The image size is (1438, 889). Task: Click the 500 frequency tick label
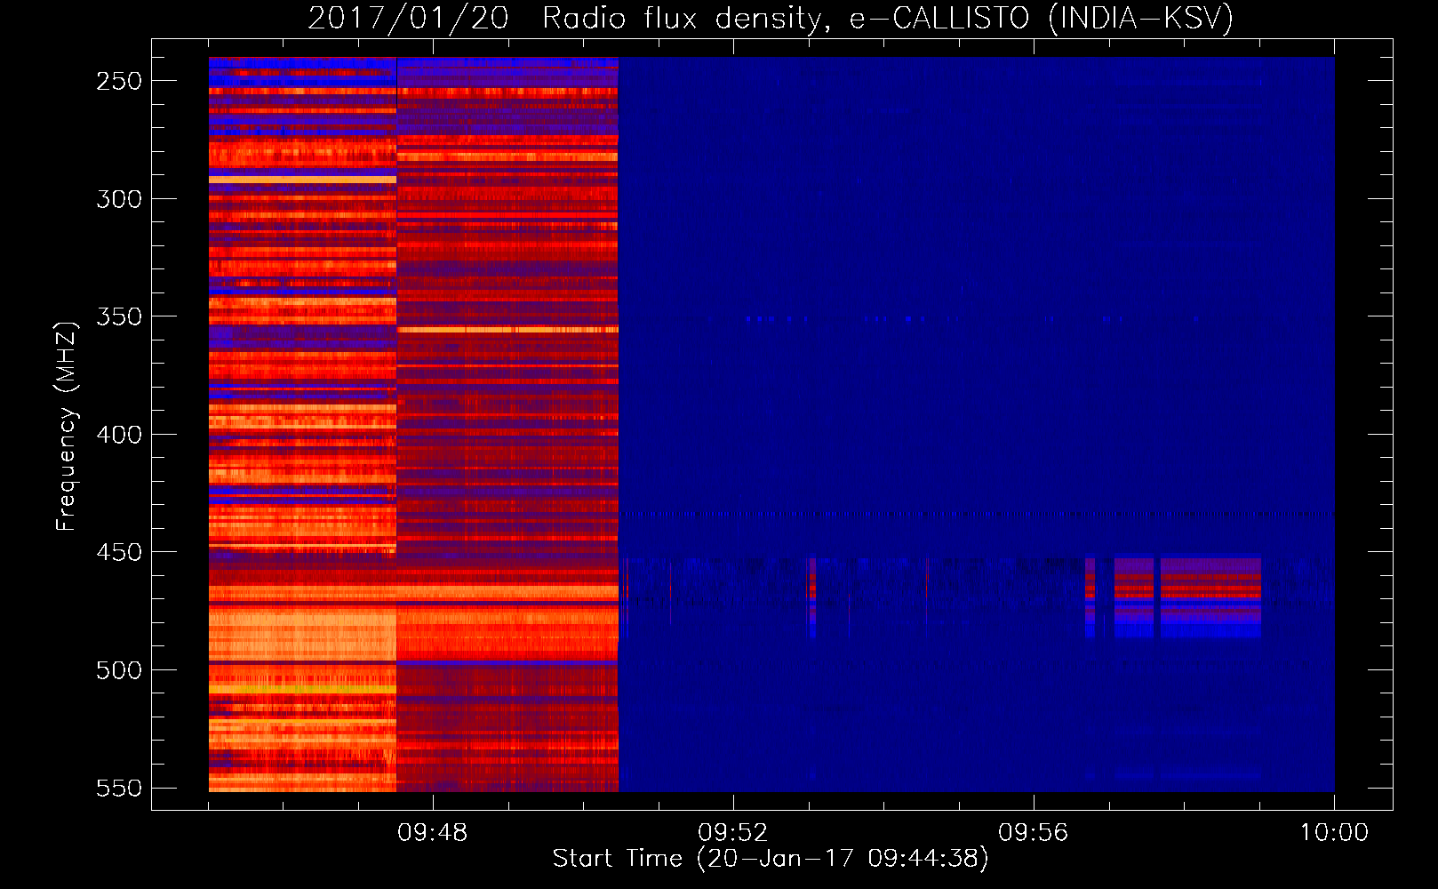pyautogui.click(x=119, y=670)
